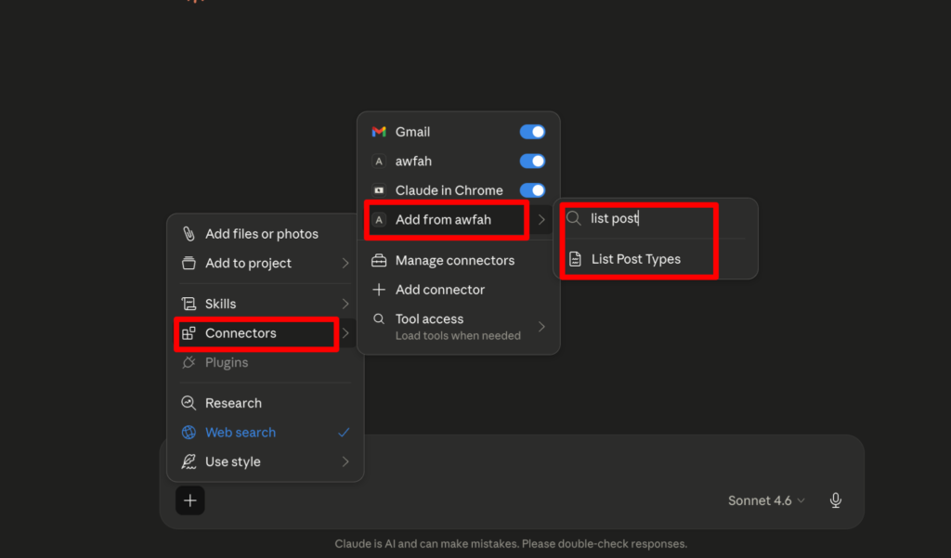Expand the Skills submenu chevron
This screenshot has height=558, width=951.
click(x=345, y=304)
